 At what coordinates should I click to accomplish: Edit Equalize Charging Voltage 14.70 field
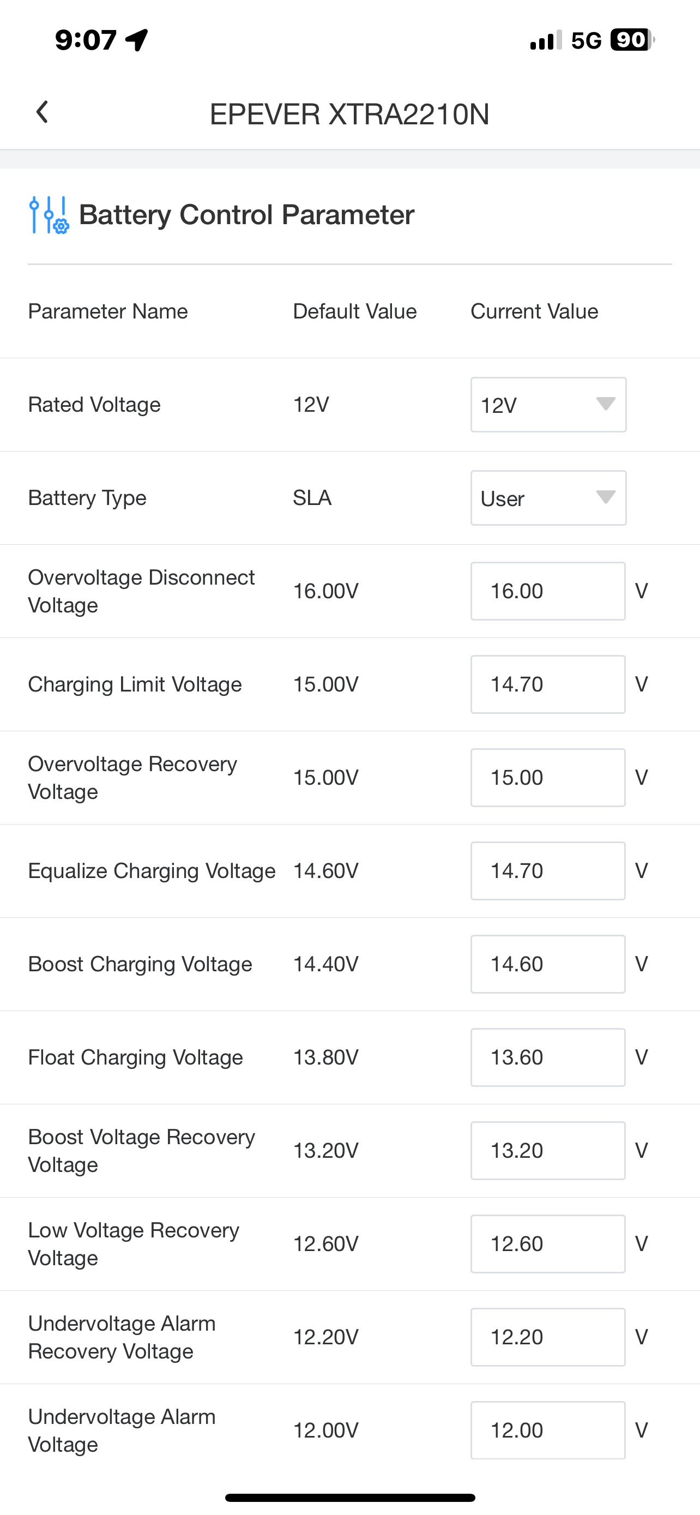coord(547,871)
